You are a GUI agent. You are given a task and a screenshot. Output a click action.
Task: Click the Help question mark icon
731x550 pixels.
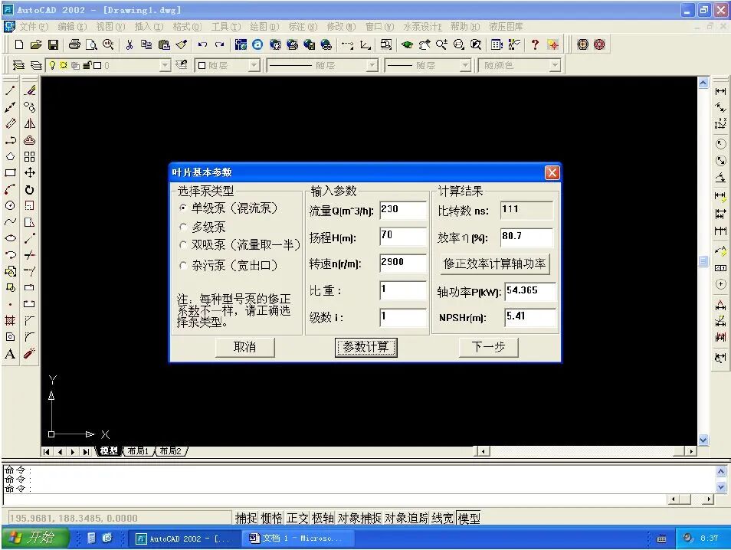pyautogui.click(x=535, y=44)
